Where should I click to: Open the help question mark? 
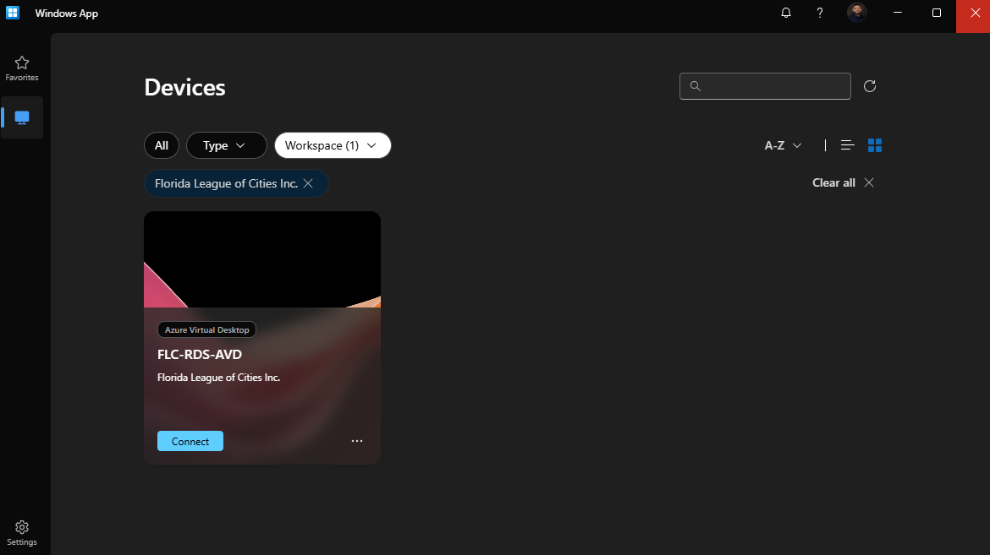pyautogui.click(x=820, y=13)
